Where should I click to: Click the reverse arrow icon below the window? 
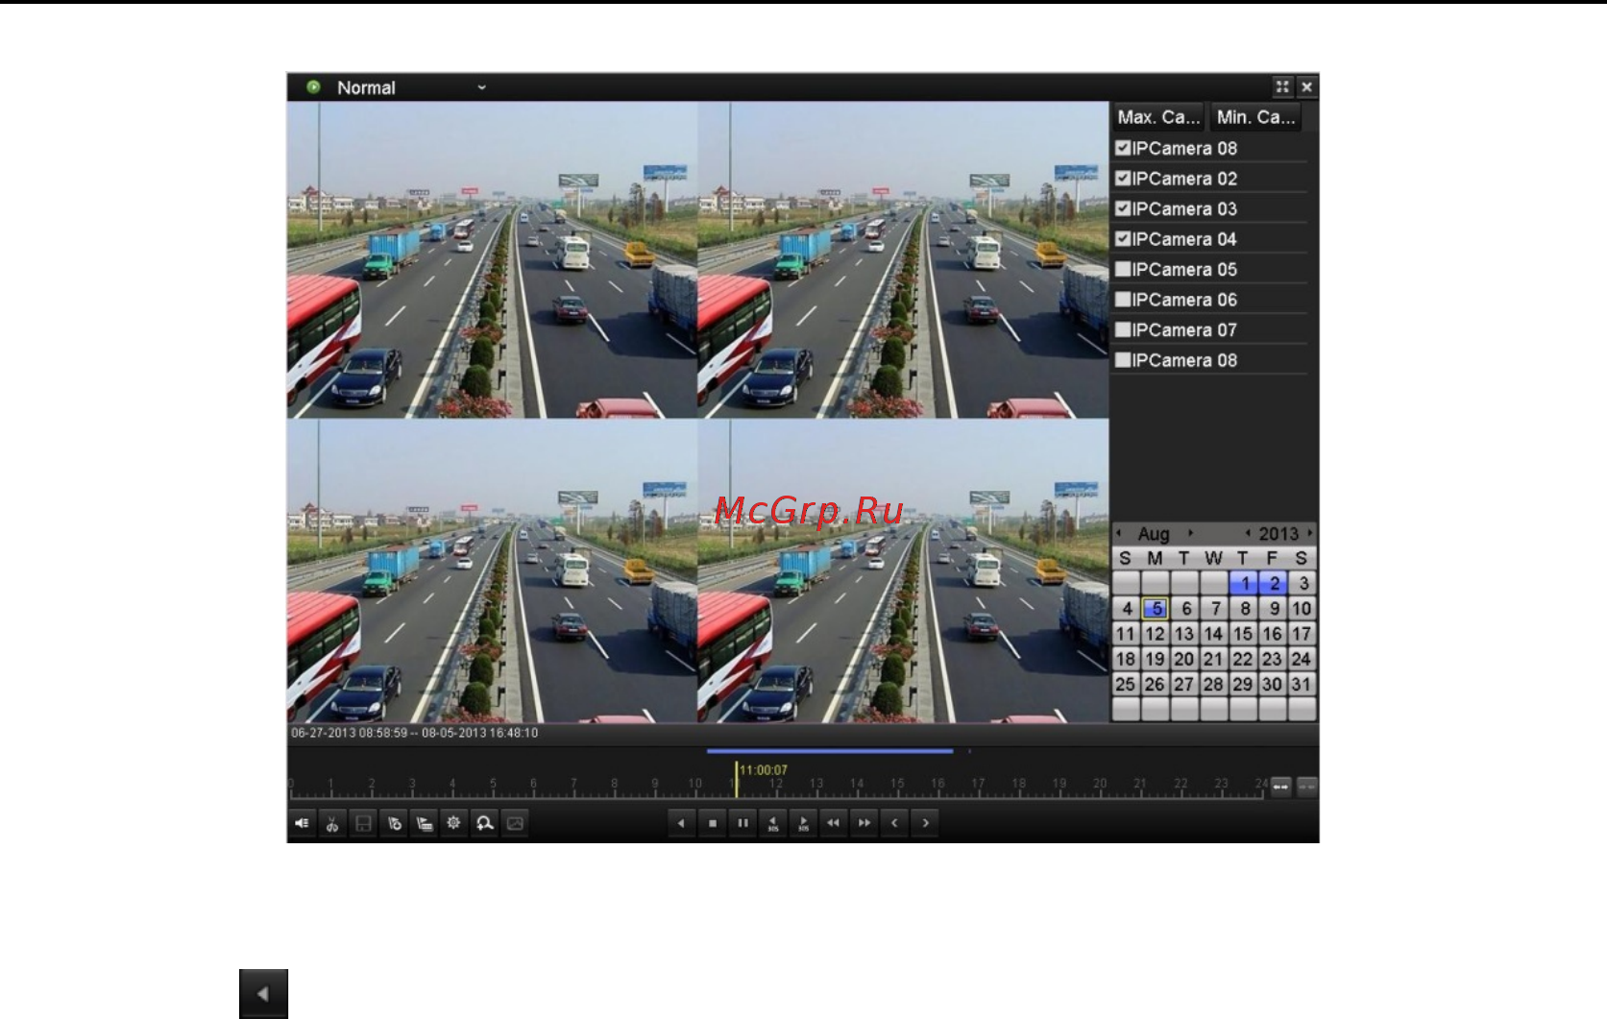[x=263, y=993]
